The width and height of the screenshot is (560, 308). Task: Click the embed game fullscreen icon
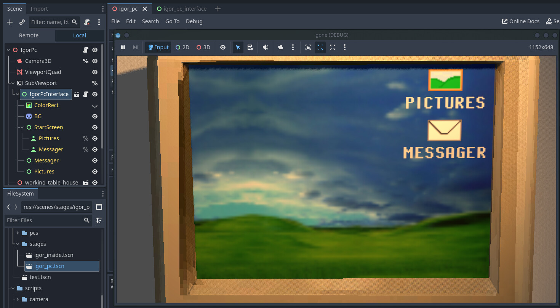coord(320,47)
